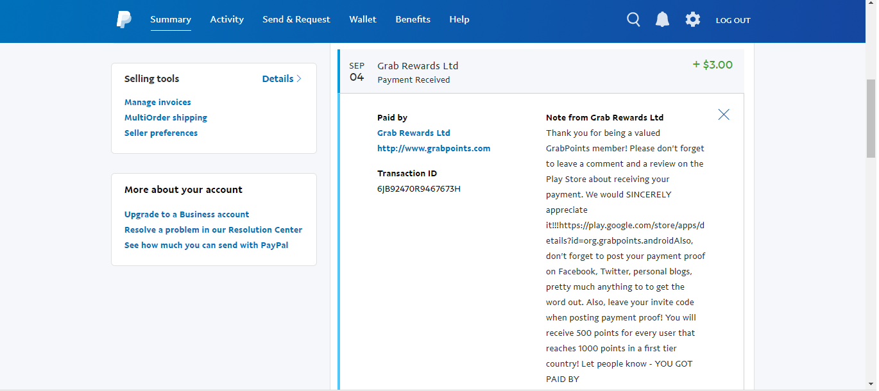The width and height of the screenshot is (879, 391).
Task: Expand Selling tools Details chevron
Action: (282, 79)
